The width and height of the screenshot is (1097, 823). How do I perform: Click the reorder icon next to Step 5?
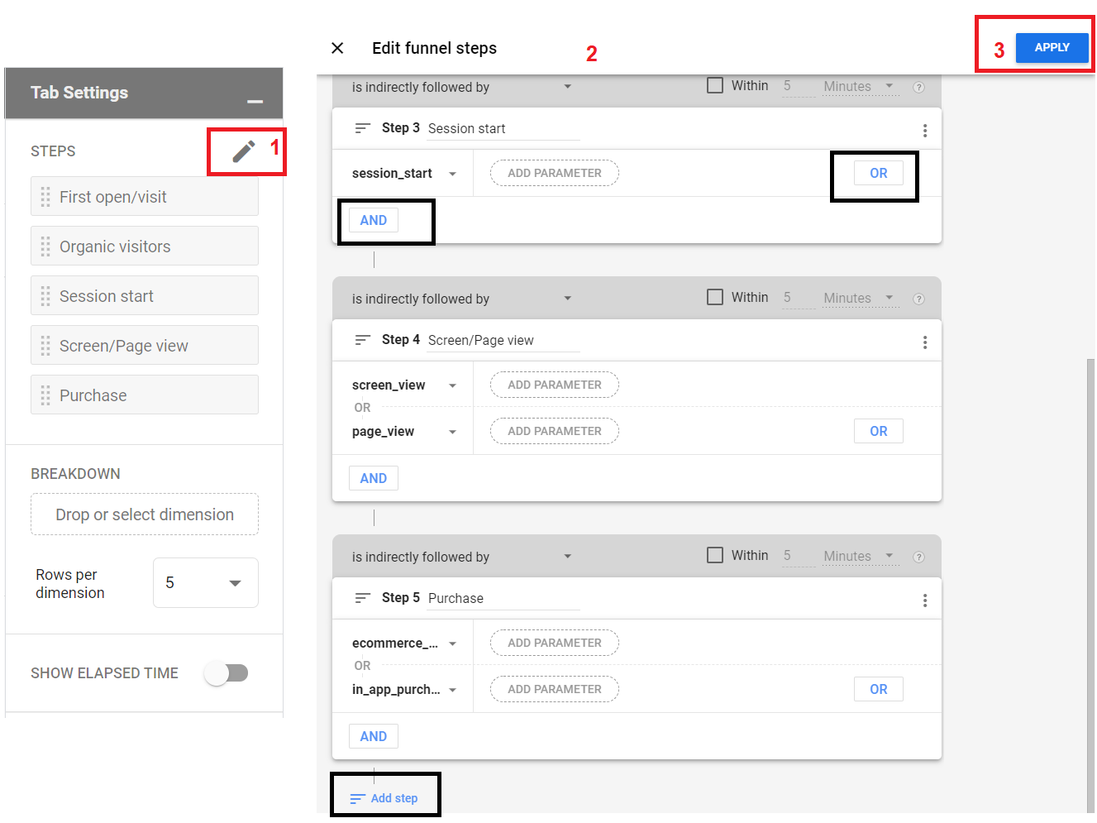coord(362,598)
